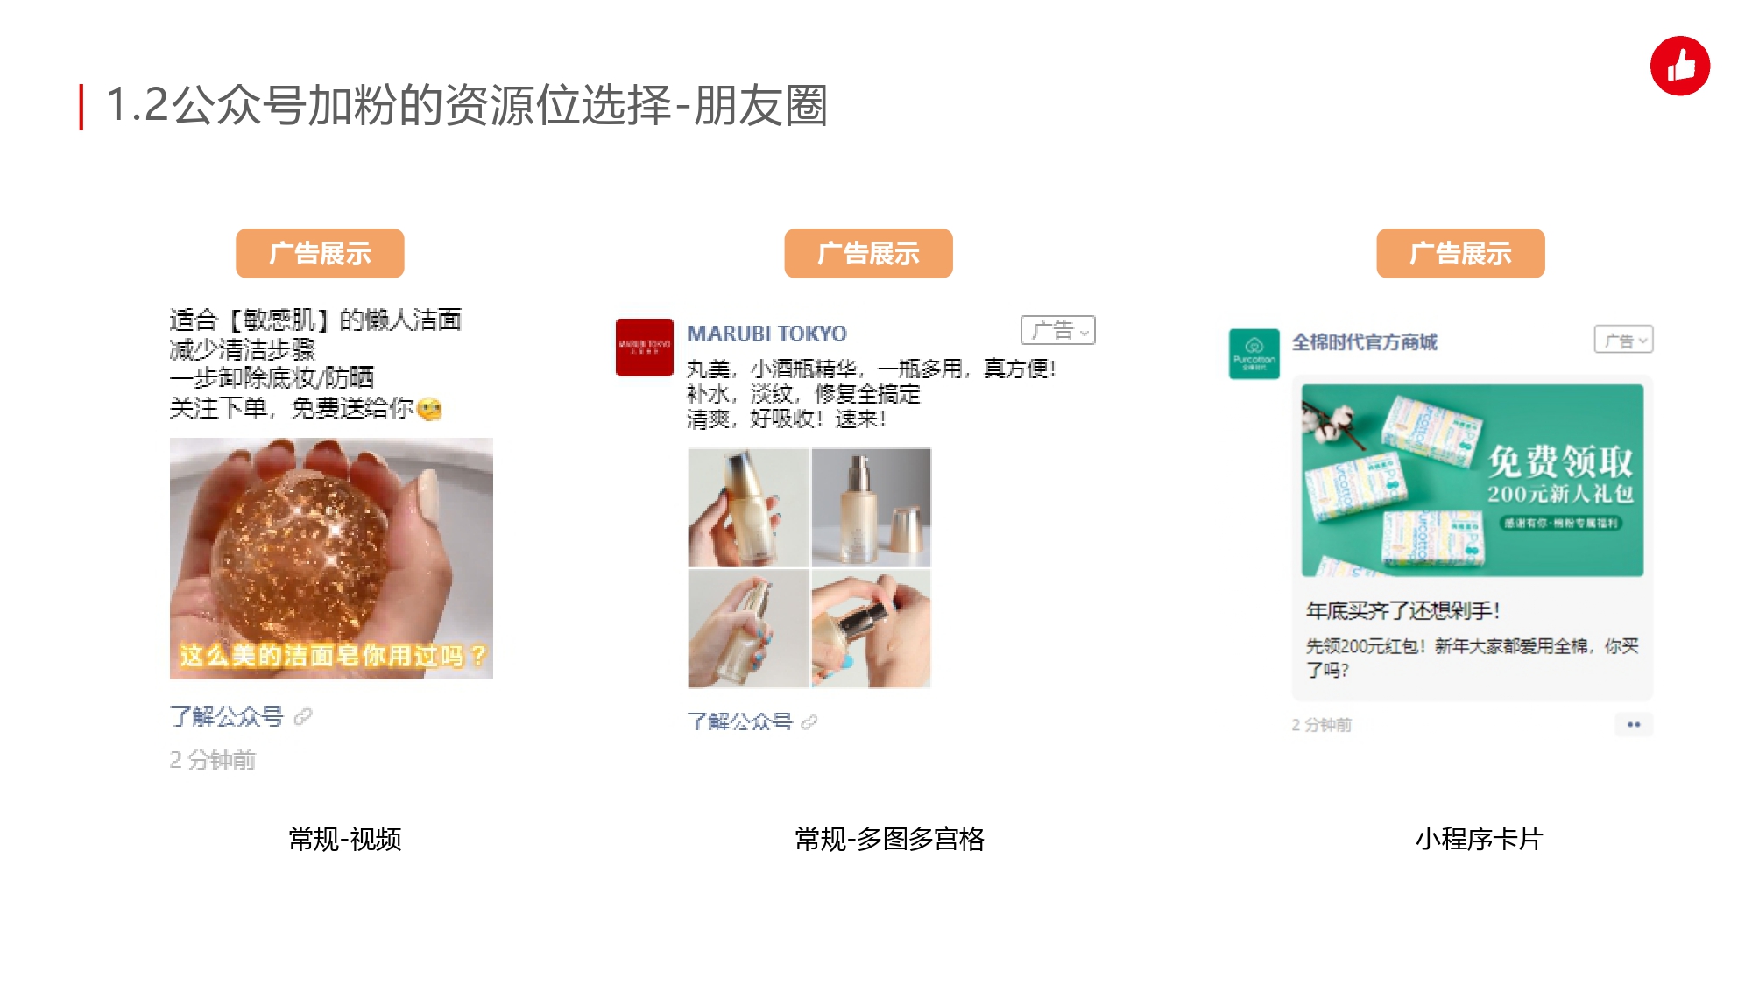Open top-left serum bottle photo
This screenshot has width=1752, height=985.
click(x=748, y=507)
